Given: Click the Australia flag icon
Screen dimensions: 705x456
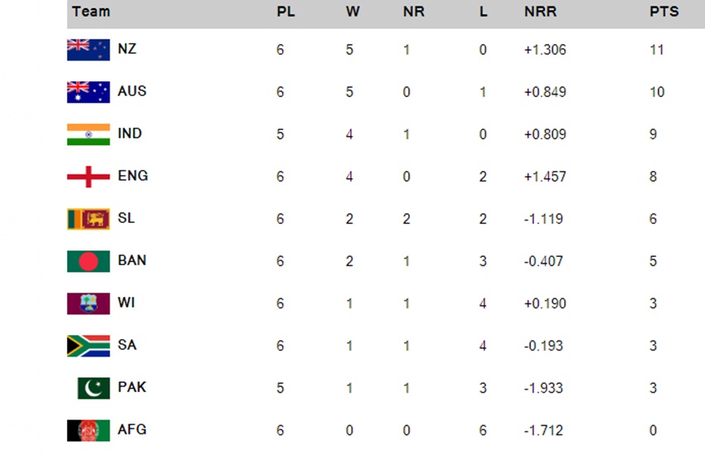Looking at the screenshot, I should click(88, 92).
